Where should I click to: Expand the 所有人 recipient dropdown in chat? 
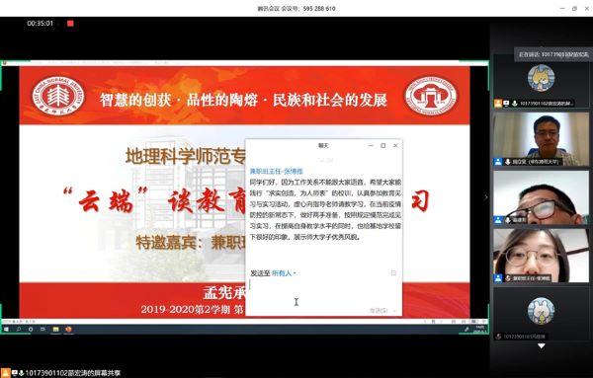(284, 273)
